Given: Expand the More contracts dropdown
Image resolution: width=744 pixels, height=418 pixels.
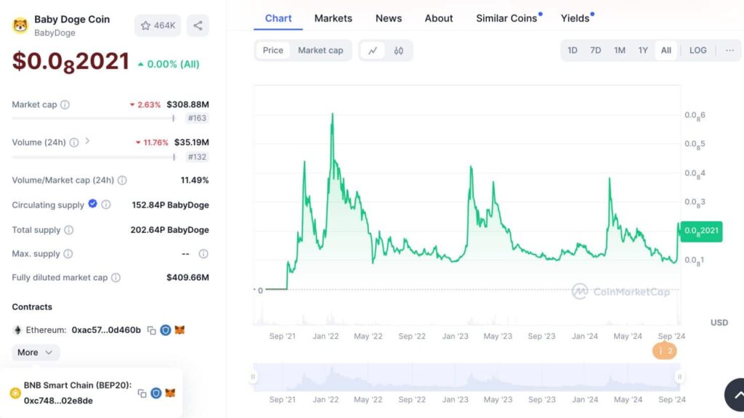Looking at the screenshot, I should coord(36,352).
